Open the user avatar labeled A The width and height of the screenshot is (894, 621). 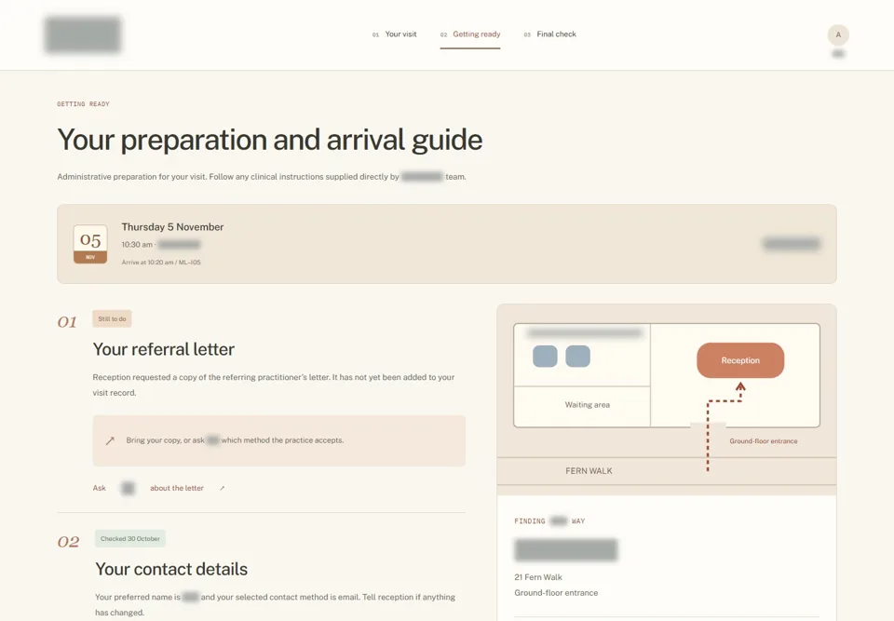pos(838,34)
